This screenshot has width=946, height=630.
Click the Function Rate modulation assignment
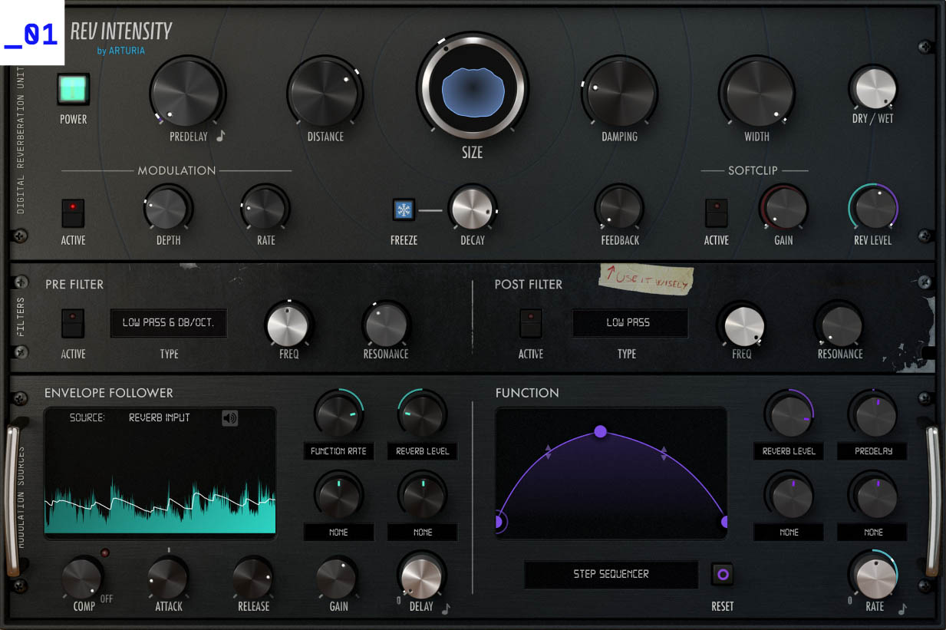pos(338,451)
